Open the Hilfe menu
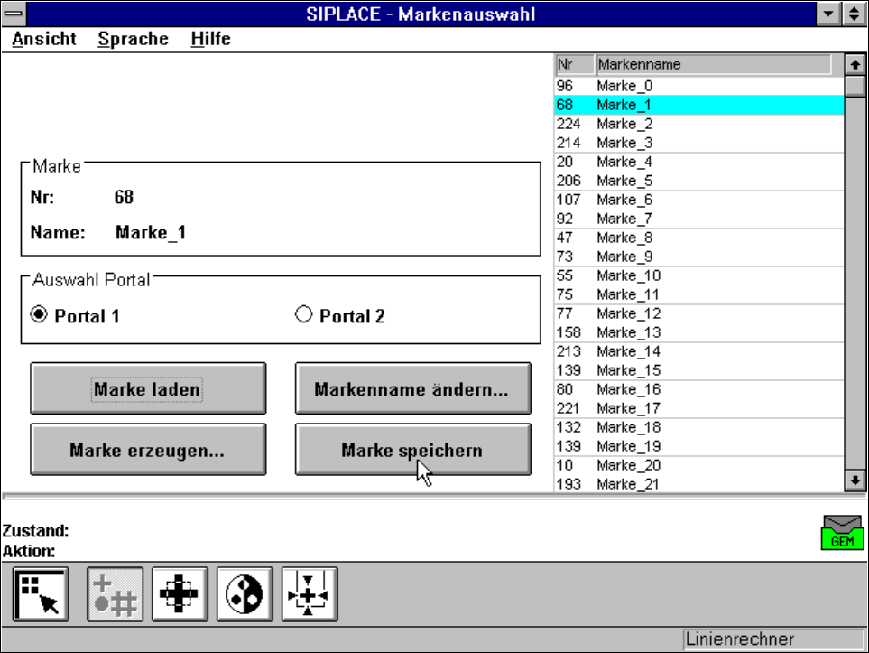Viewport: 869px width, 653px height. pyautogui.click(x=210, y=39)
